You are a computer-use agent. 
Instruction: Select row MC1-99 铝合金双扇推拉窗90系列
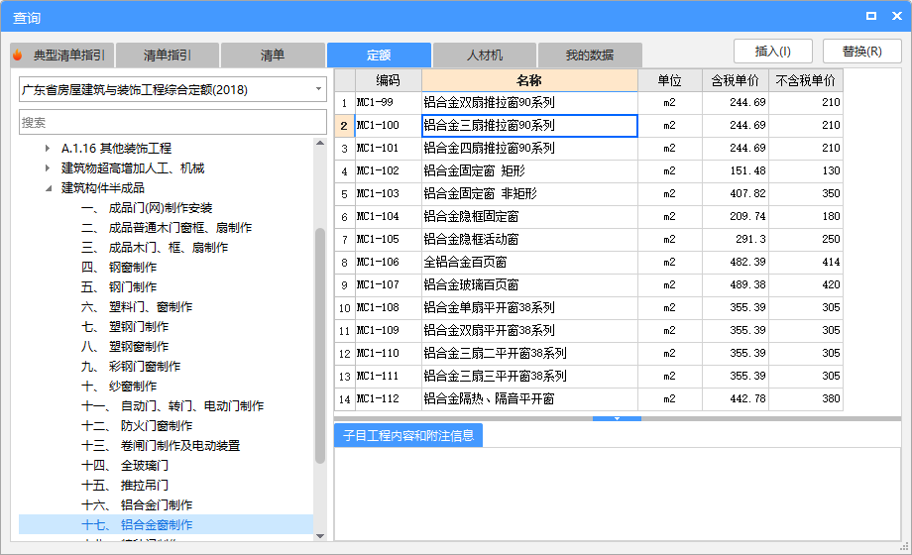pos(589,102)
